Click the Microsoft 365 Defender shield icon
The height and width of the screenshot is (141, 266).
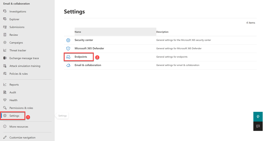click(x=68, y=49)
